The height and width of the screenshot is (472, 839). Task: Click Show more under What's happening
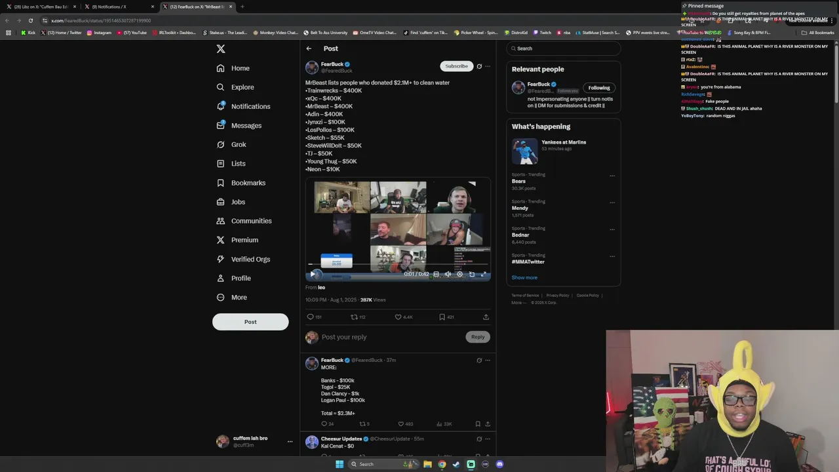(x=524, y=278)
